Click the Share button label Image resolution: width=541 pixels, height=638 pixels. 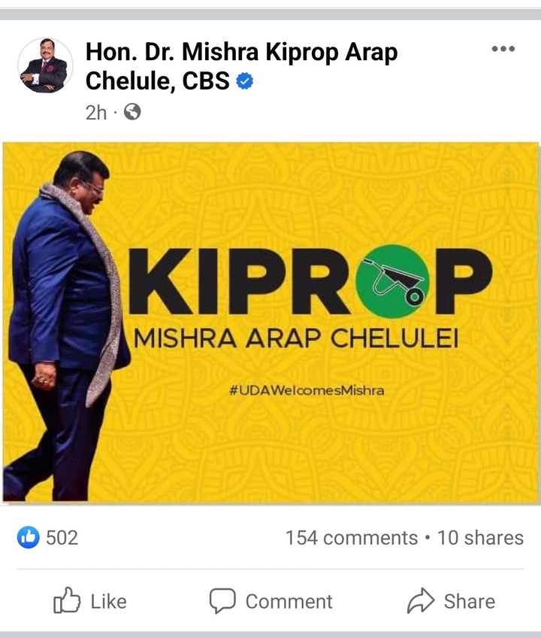click(x=470, y=601)
